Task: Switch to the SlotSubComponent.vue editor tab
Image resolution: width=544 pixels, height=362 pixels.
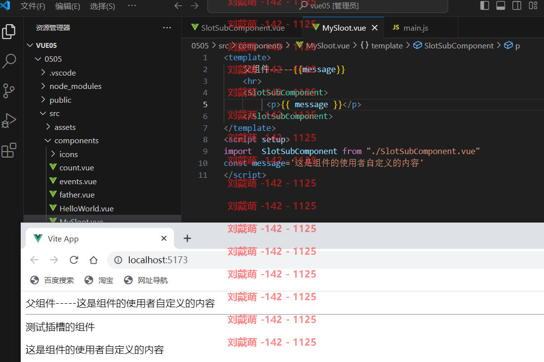Action: click(x=242, y=28)
